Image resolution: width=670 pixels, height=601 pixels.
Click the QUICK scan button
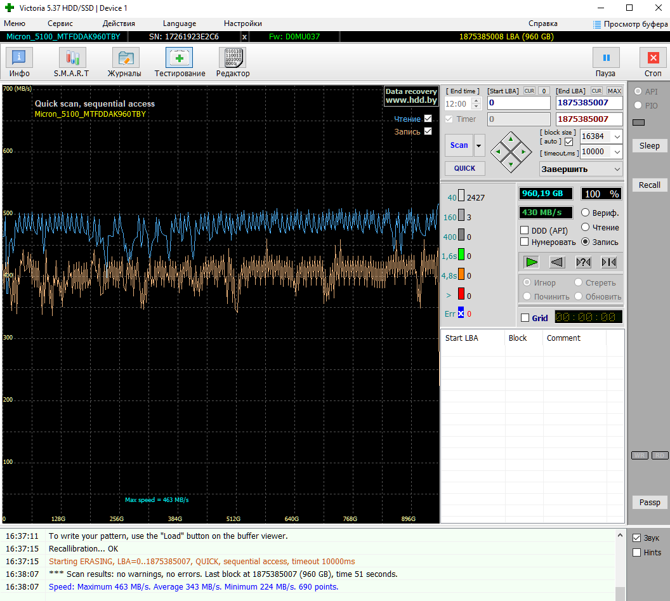coord(465,168)
